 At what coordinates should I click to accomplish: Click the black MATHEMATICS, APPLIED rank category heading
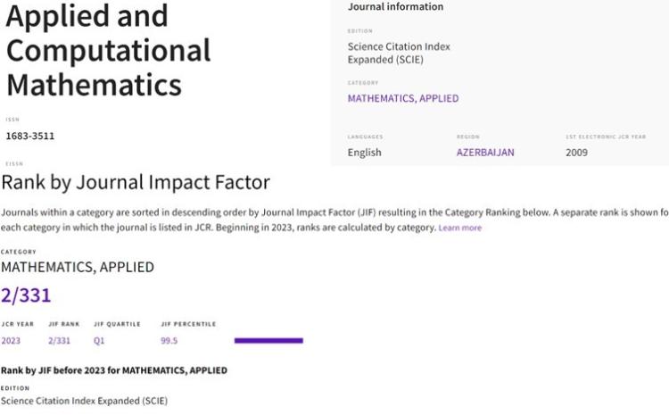[77, 267]
